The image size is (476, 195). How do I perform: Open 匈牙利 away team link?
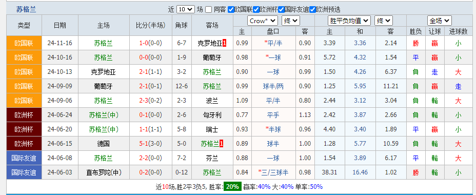point(212,115)
